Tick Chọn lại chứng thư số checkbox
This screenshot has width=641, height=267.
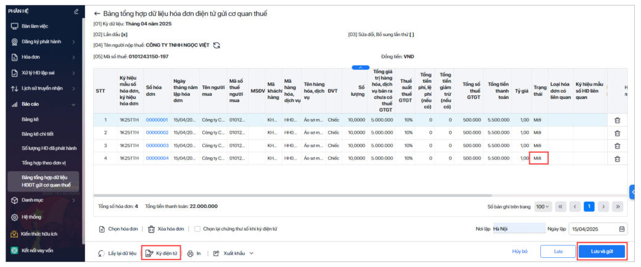(197, 229)
